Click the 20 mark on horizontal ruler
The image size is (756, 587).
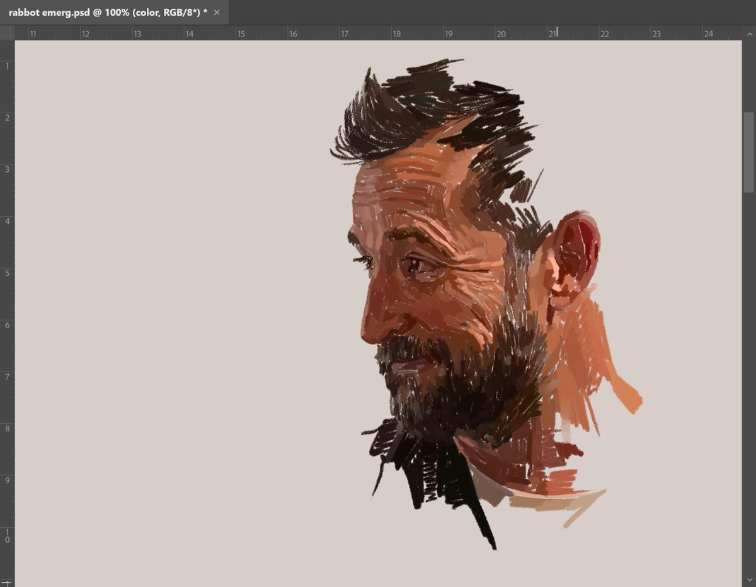point(501,34)
